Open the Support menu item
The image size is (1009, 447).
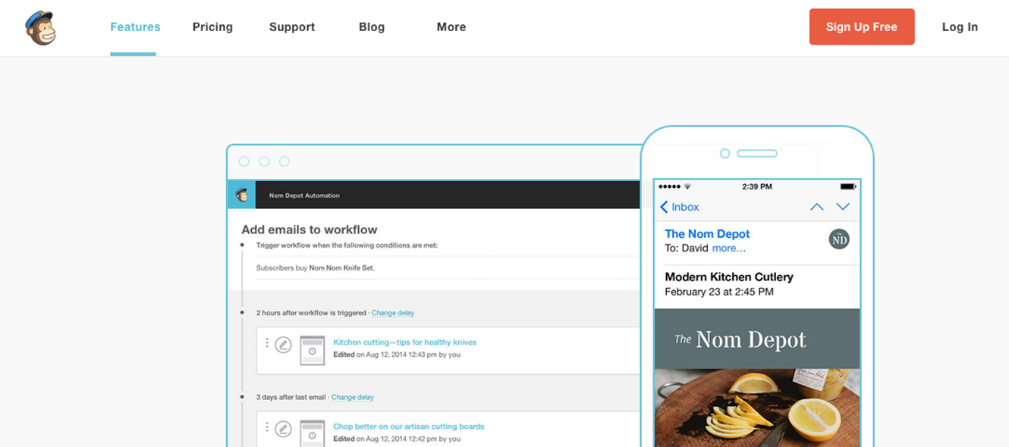292,27
